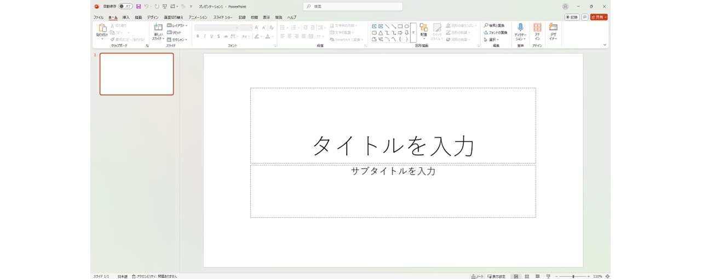Open the comments speech bubble icon

[585, 17]
